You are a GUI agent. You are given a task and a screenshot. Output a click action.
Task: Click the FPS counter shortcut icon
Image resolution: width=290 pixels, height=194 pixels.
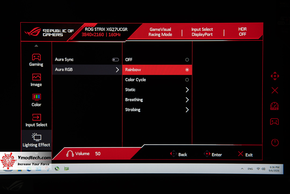274,106
